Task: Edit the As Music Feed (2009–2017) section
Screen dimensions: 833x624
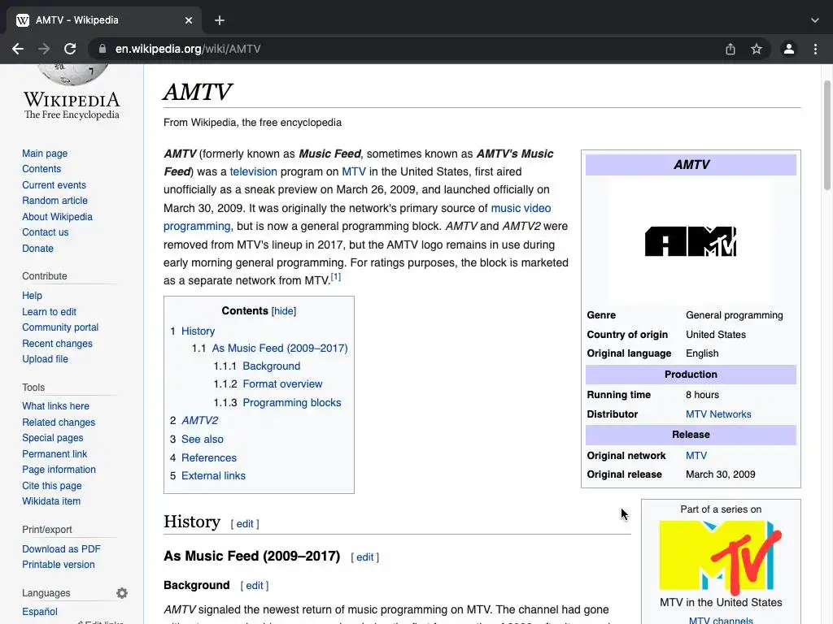Action: [365, 557]
